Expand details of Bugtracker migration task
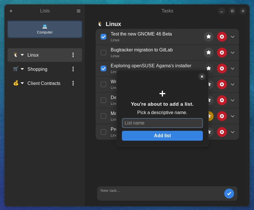This screenshot has height=210, width=254. (233, 53)
